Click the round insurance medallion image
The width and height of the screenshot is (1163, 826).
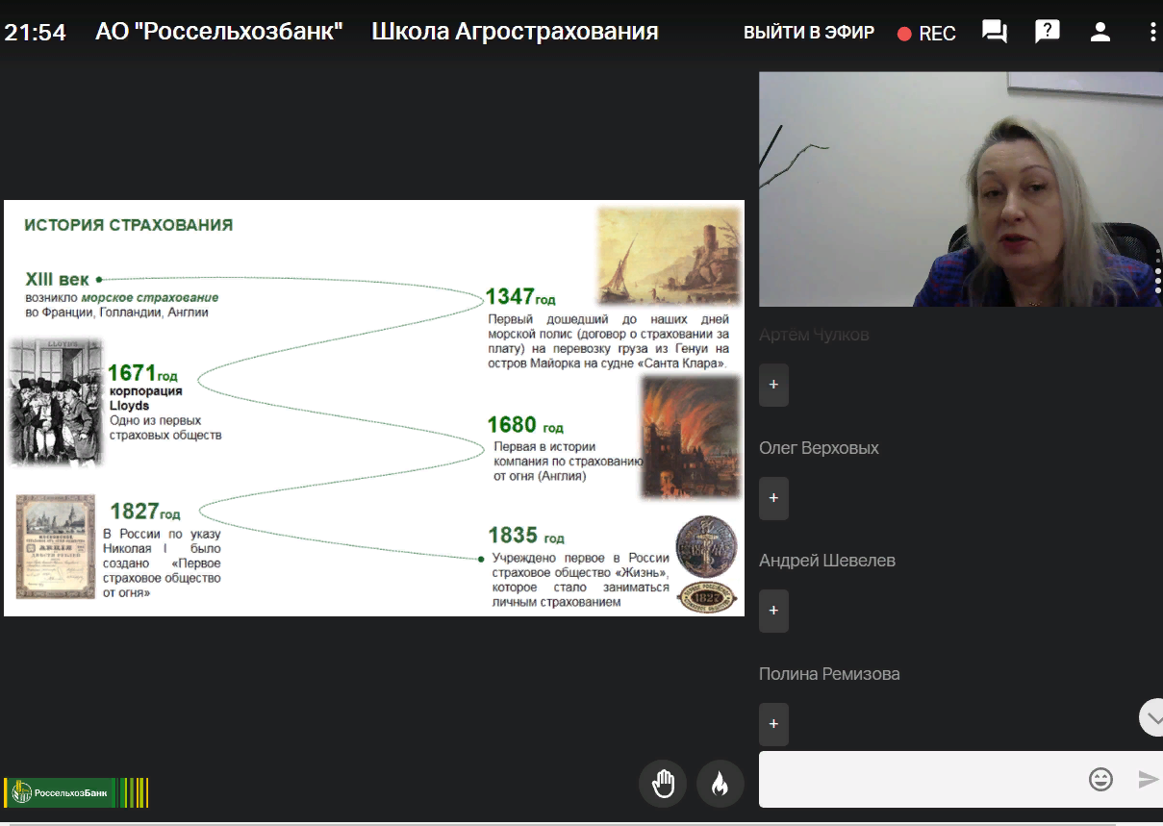click(x=705, y=547)
